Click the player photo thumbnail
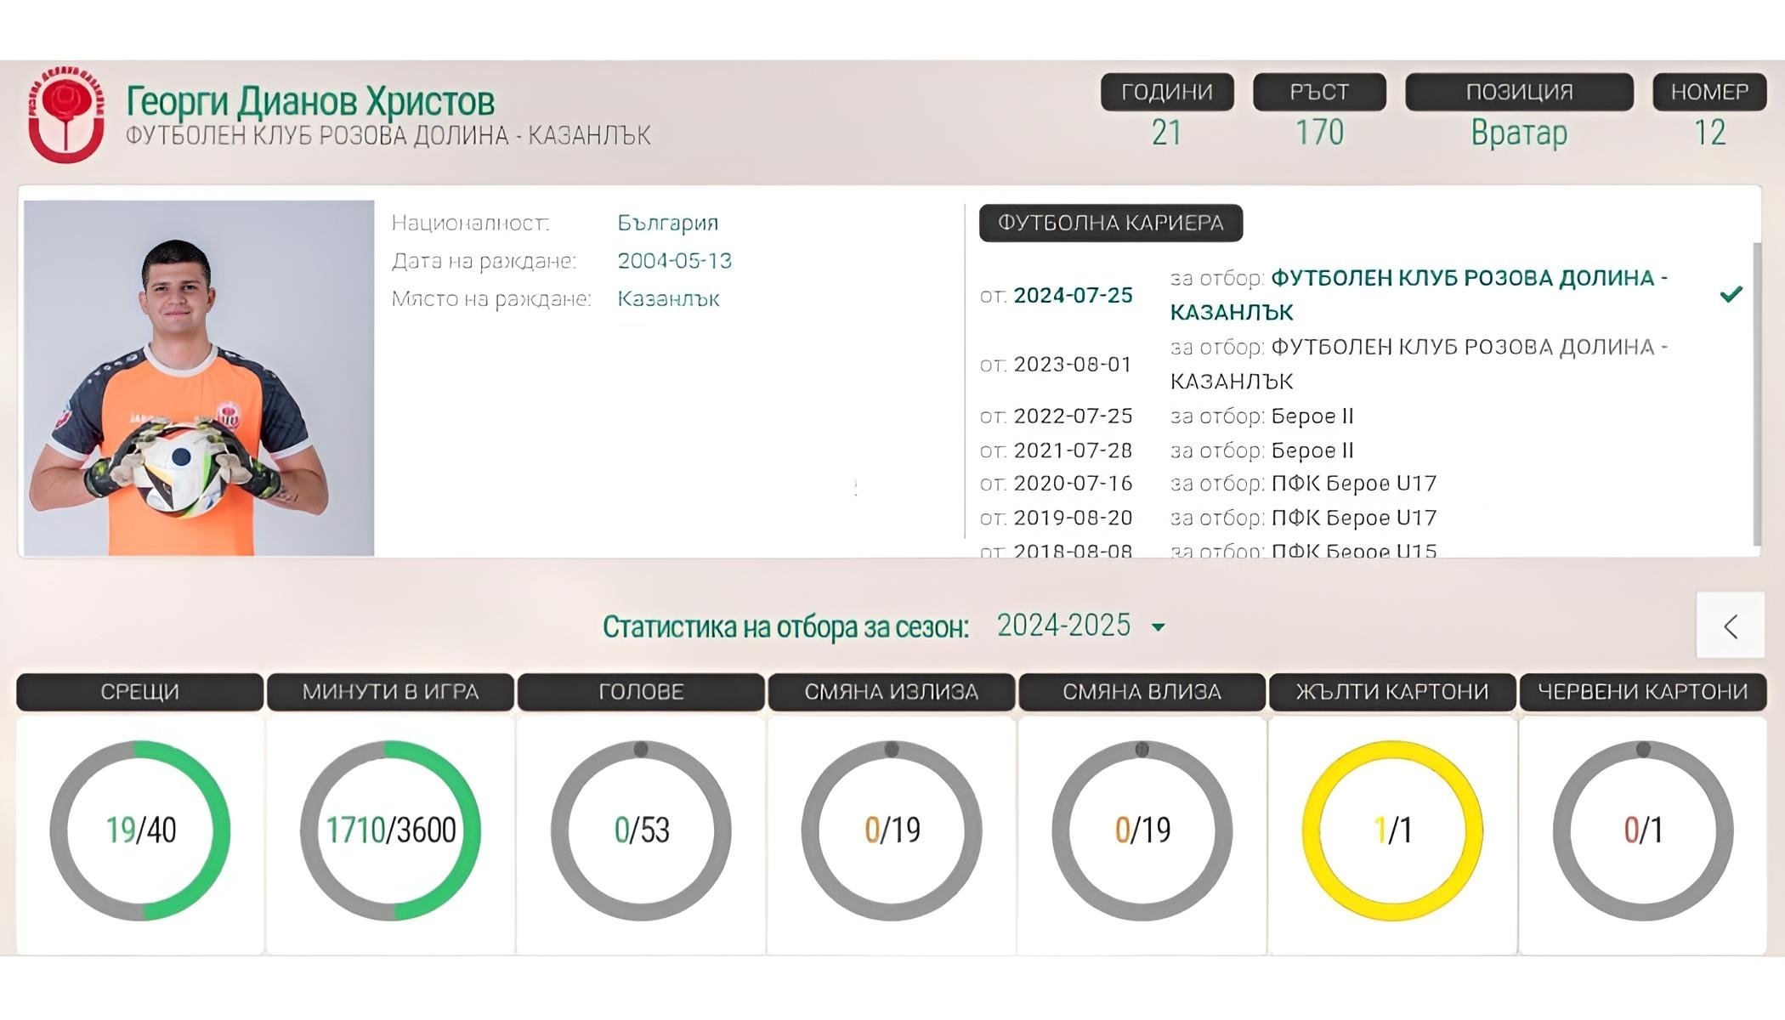Viewport: 1785px width, 1020px height. pos(199,378)
